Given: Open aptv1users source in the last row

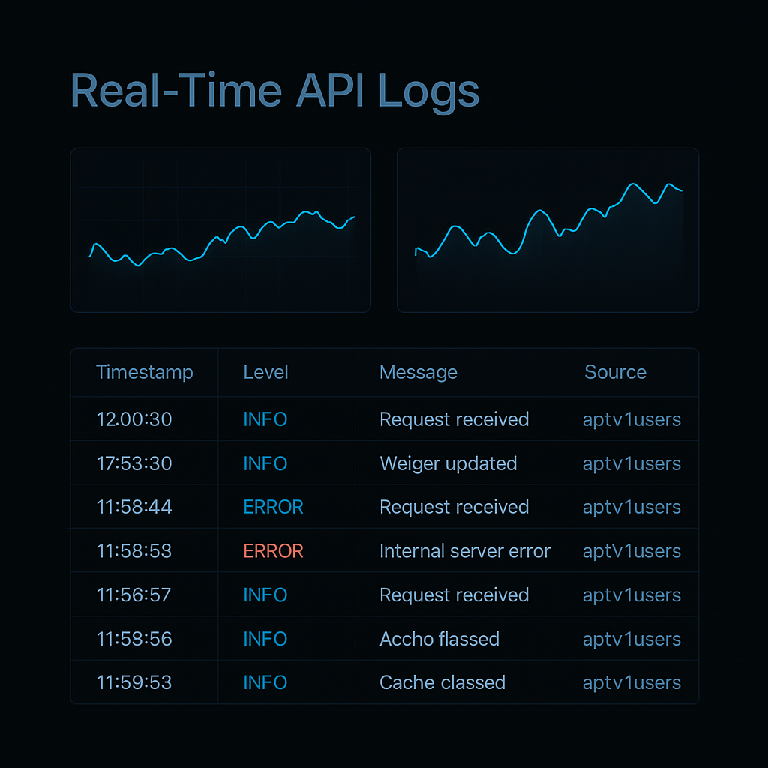Looking at the screenshot, I should point(631,683).
